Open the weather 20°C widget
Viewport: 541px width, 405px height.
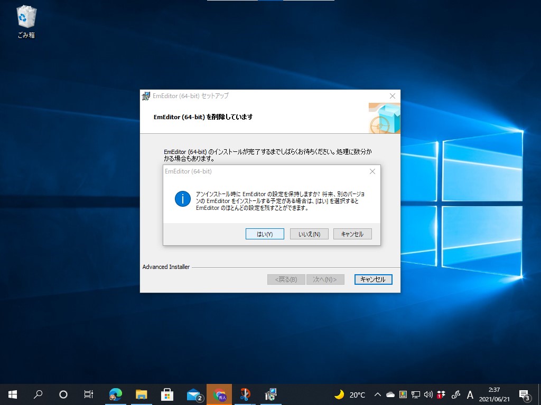[x=350, y=394]
